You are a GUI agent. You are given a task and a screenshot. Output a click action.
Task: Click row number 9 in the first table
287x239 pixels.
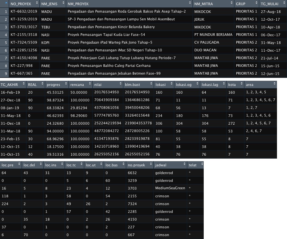[5, 73]
